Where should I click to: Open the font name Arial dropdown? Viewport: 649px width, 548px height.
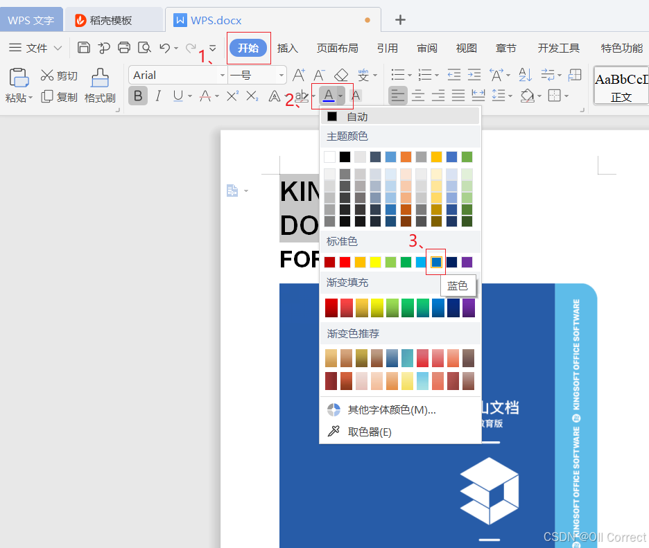(x=223, y=76)
